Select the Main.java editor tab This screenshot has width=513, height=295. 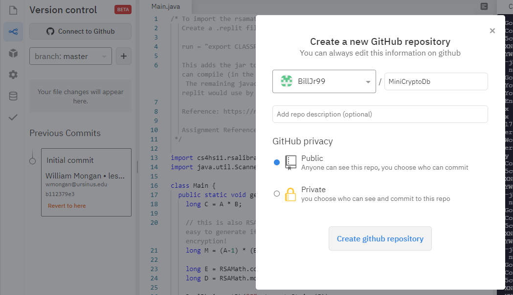coord(166,6)
